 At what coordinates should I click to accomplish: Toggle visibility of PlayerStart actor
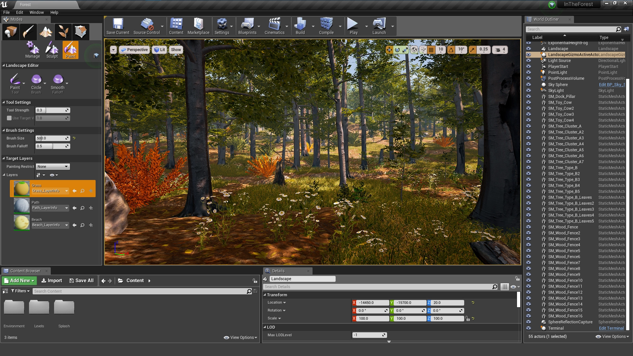[x=528, y=67]
